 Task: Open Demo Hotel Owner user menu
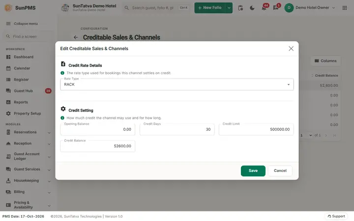310,8
